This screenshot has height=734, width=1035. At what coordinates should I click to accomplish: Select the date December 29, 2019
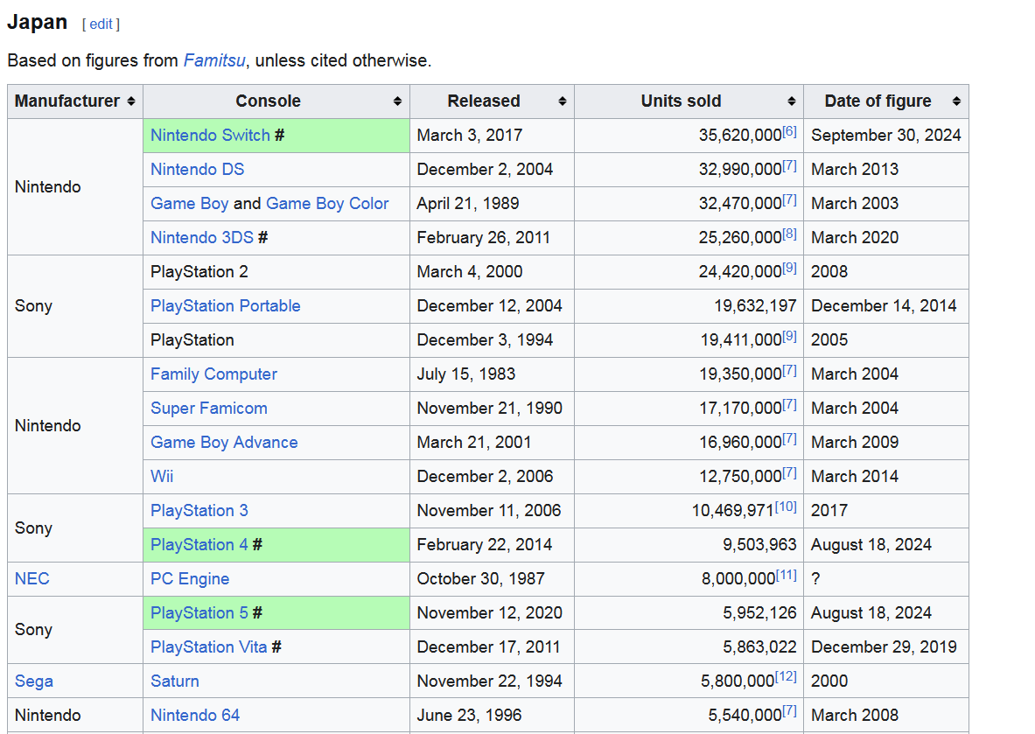click(x=884, y=647)
